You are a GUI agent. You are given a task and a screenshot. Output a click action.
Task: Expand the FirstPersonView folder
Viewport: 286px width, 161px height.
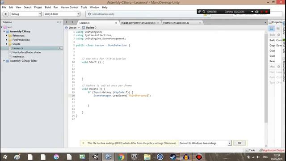tap(7, 40)
